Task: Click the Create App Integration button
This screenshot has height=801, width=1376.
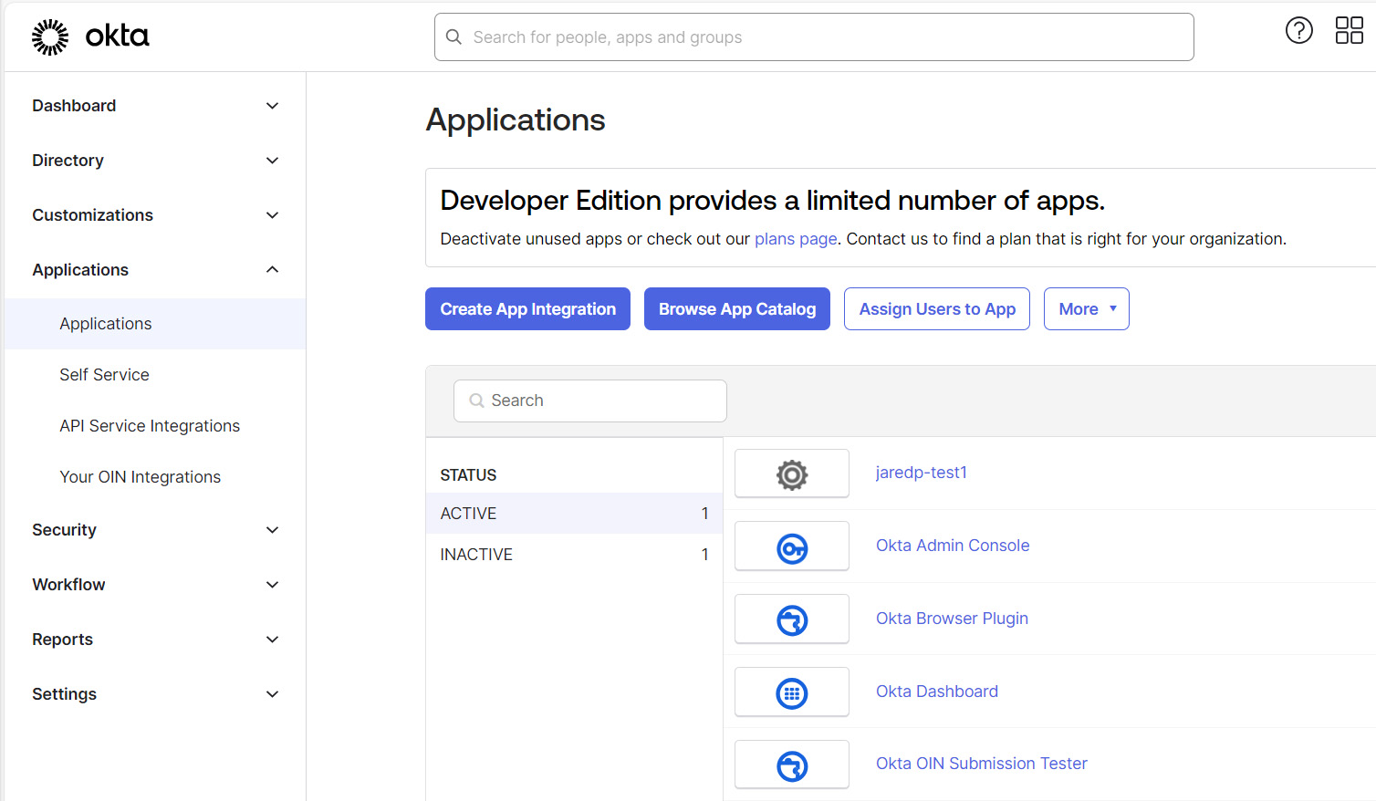Action: coord(526,308)
